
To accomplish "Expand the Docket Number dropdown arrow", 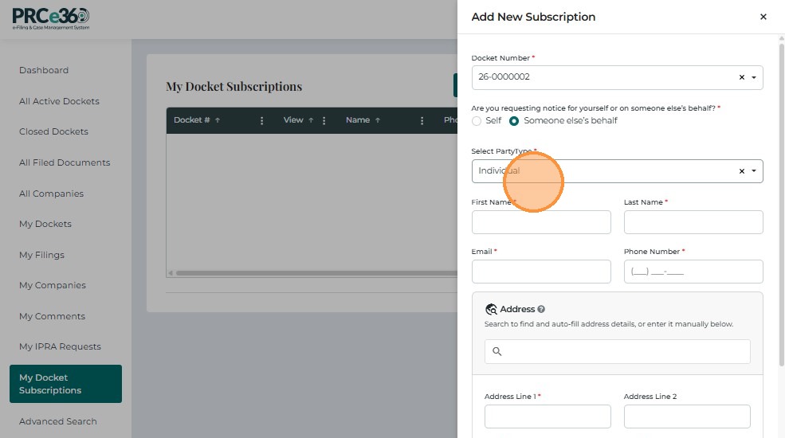I will (754, 78).
